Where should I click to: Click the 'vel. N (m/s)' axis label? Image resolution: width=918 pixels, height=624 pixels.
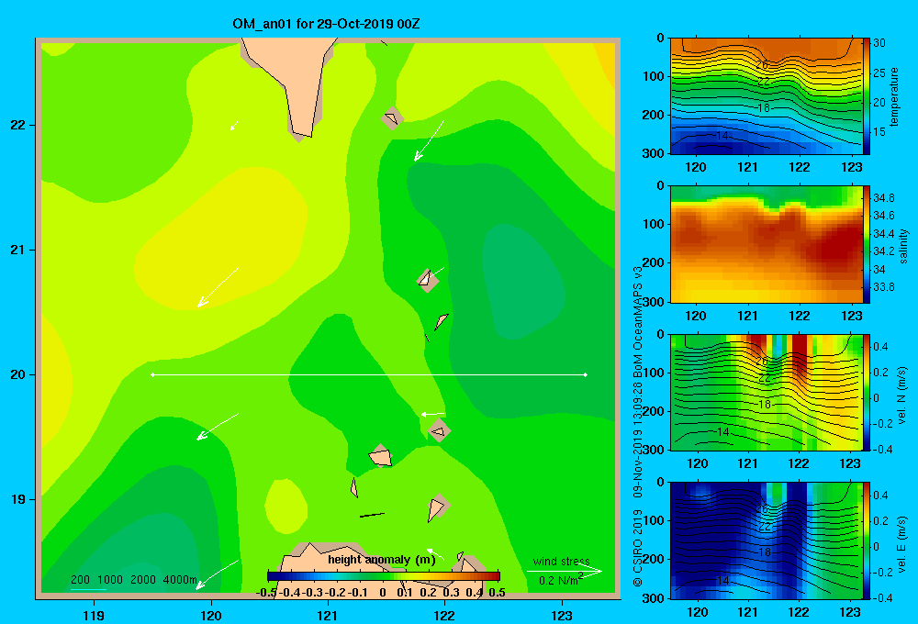coord(901,396)
